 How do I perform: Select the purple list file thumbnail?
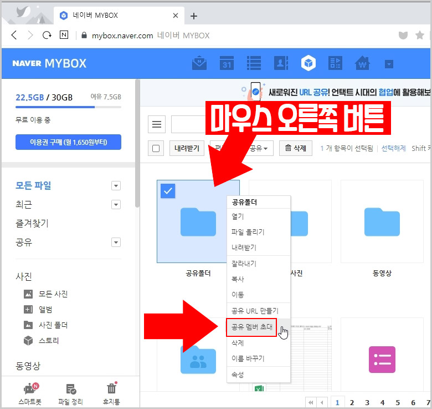382,359
